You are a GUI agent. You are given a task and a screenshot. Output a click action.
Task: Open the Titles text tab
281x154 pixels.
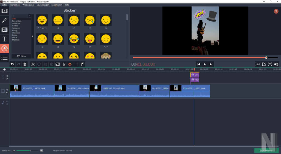pyautogui.click(x=4, y=39)
